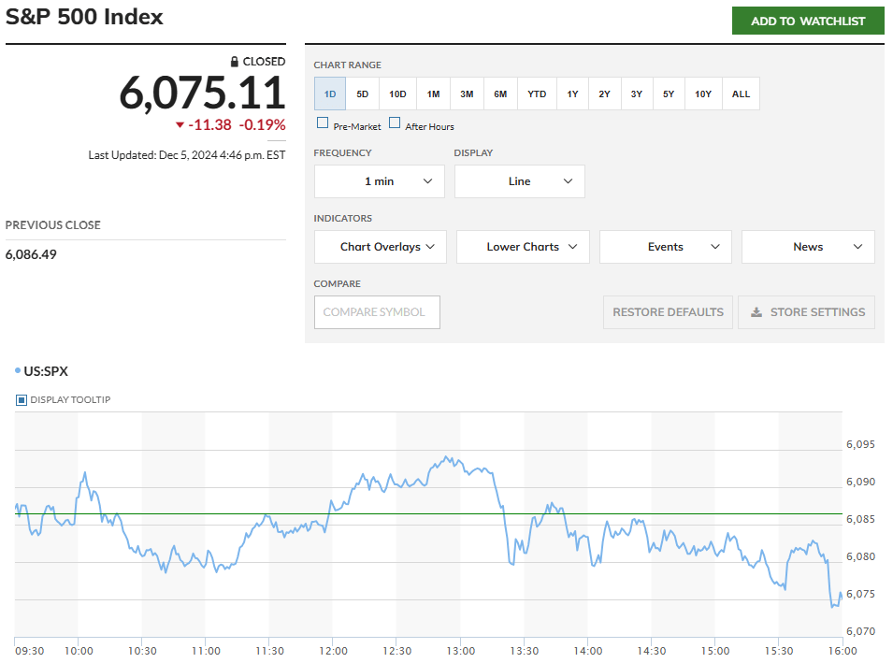Click the chart line peak near 13:00
Image resolution: width=893 pixels, height=663 pixels.
coord(448,458)
